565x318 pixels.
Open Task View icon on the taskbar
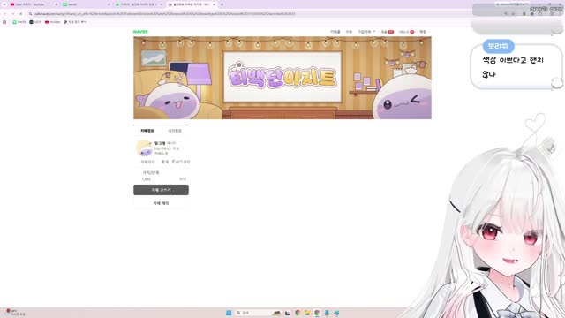(287, 313)
